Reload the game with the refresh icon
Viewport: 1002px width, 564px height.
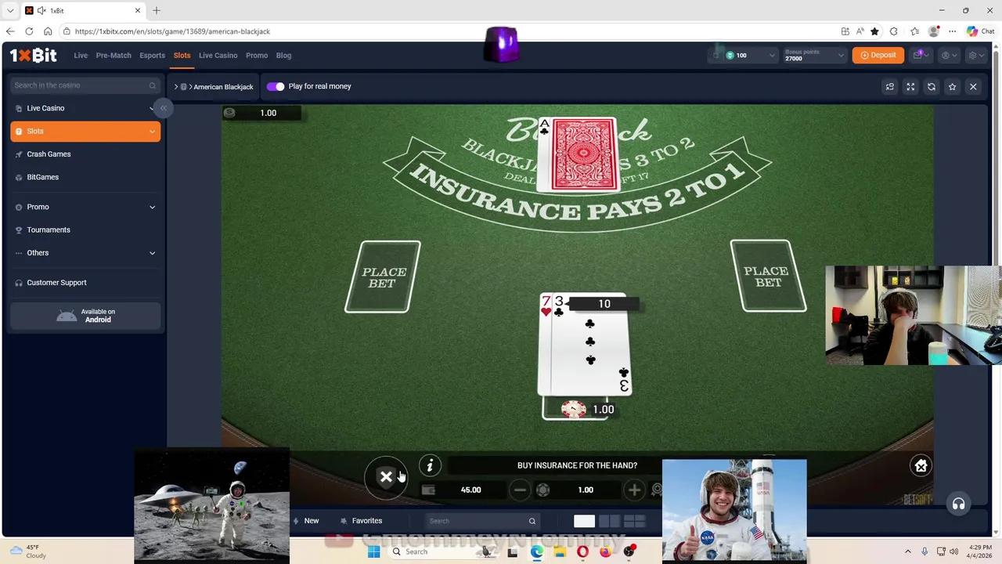point(932,86)
